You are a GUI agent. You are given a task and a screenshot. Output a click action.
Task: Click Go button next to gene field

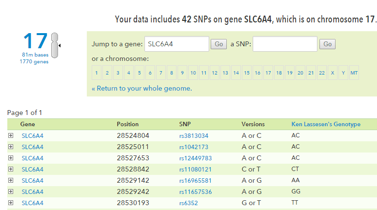click(218, 44)
